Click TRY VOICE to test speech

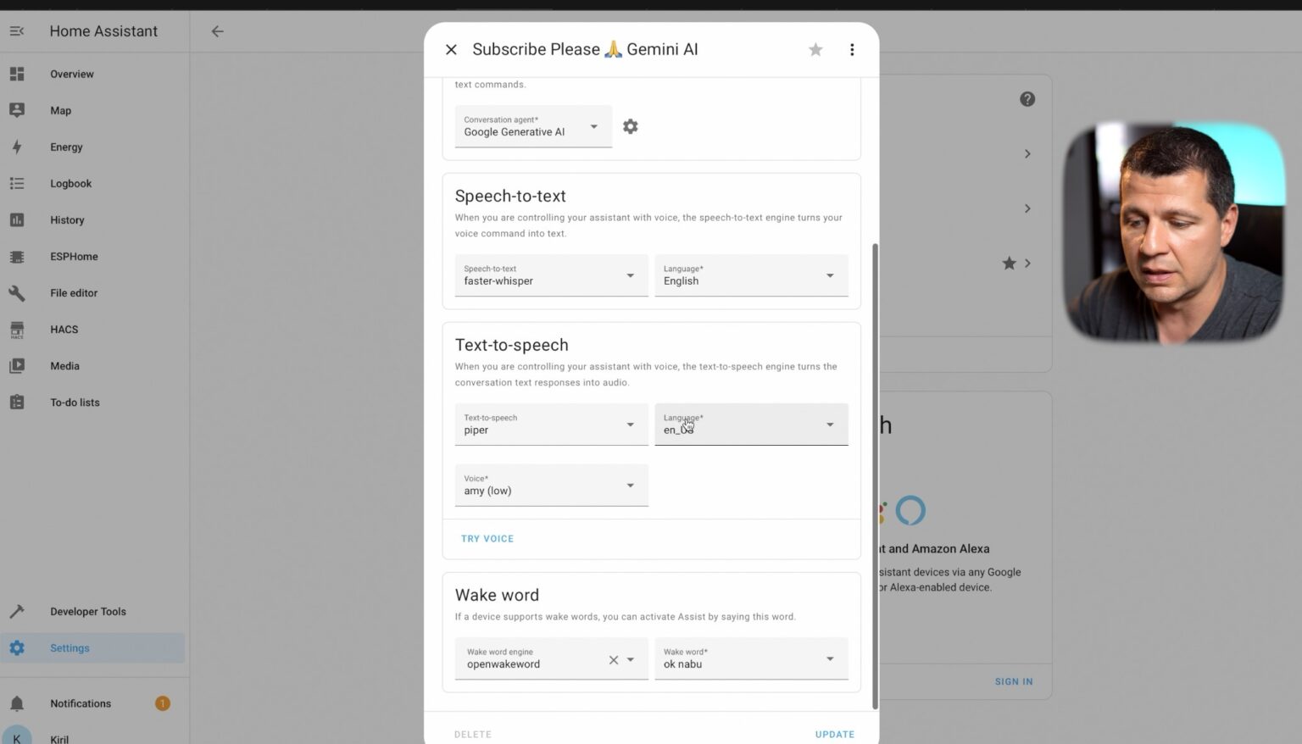coord(487,538)
